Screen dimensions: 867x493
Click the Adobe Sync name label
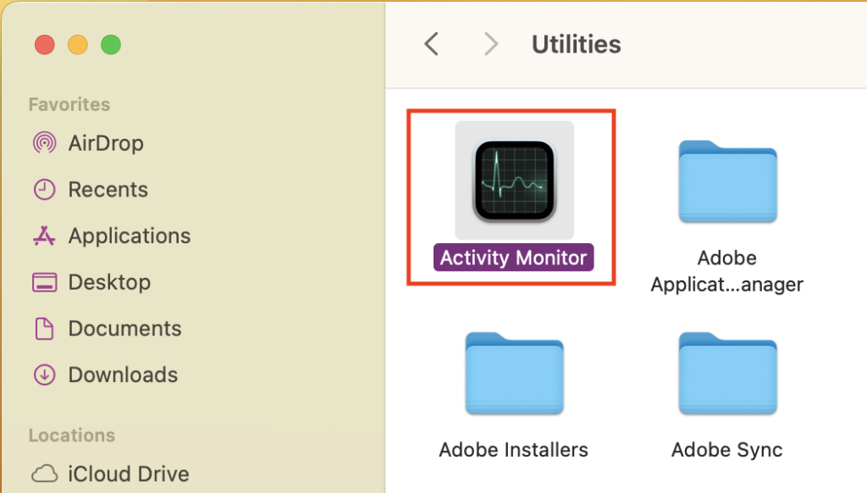tap(727, 449)
